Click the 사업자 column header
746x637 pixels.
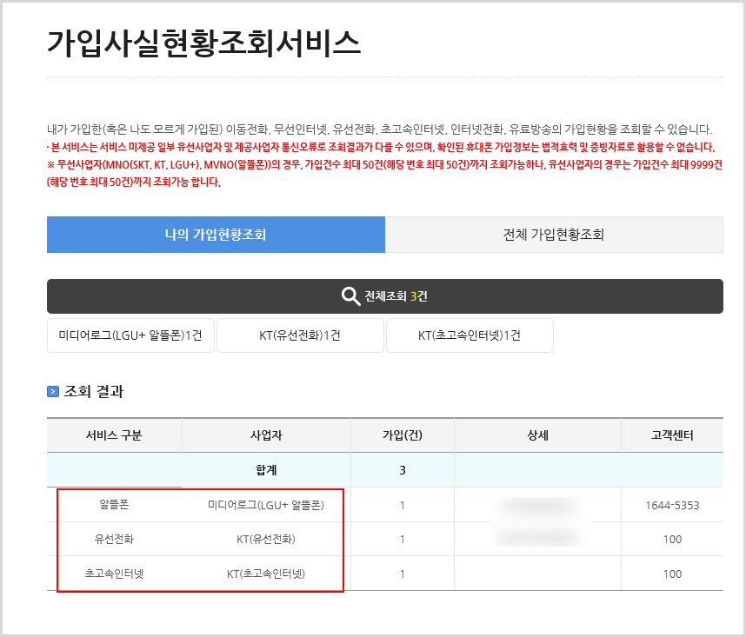coord(266,435)
